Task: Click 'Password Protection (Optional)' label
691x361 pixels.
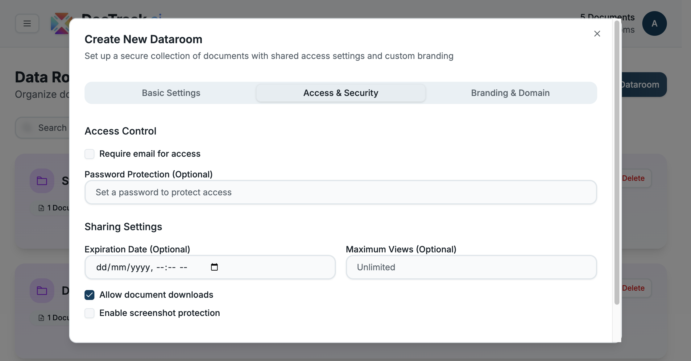Action: (x=149, y=174)
